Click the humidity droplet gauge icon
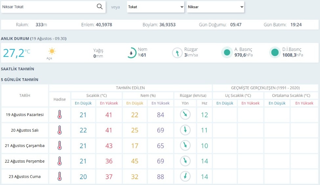The image size is (320, 185). pyautogui.click(x=132, y=53)
